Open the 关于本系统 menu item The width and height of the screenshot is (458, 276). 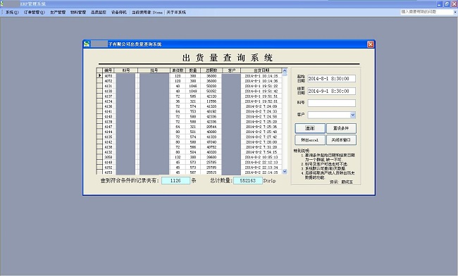pyautogui.click(x=176, y=12)
